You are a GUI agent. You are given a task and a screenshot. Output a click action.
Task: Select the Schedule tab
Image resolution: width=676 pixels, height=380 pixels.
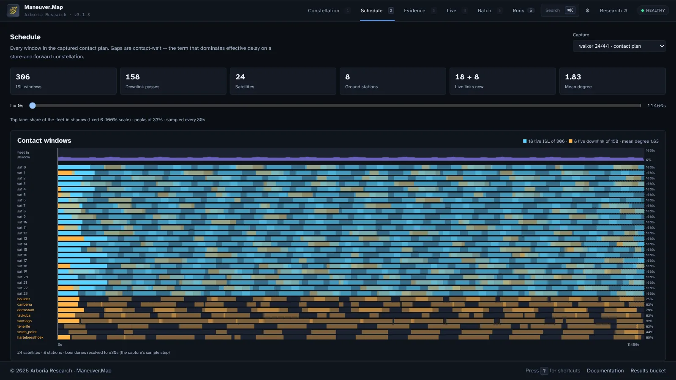click(x=377, y=11)
